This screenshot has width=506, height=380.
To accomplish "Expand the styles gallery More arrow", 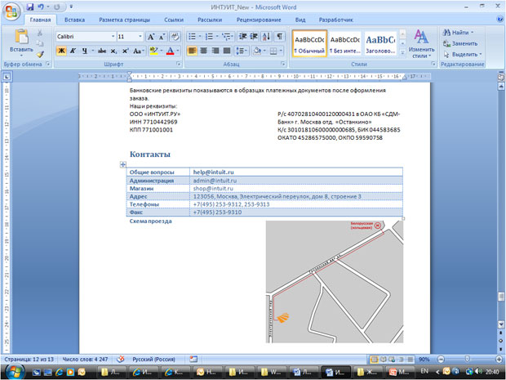I will tap(402, 52).
